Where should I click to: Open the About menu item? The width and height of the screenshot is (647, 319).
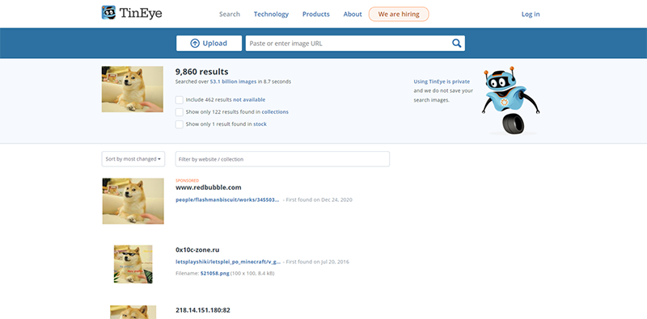(x=353, y=14)
